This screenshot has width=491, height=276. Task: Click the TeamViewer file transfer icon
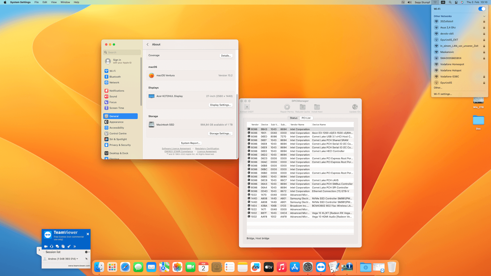63,246
